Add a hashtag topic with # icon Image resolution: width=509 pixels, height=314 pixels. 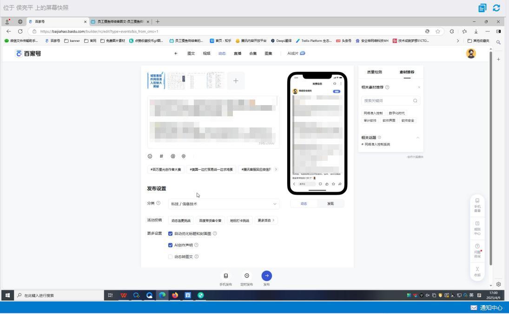pyautogui.click(x=161, y=156)
